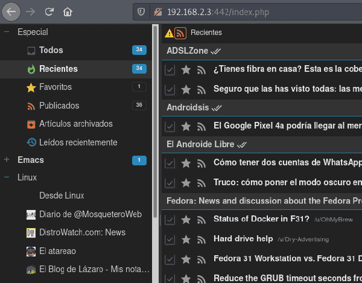
Task: Open article 'Status of Docker in F31?'
Action: [x=261, y=218]
